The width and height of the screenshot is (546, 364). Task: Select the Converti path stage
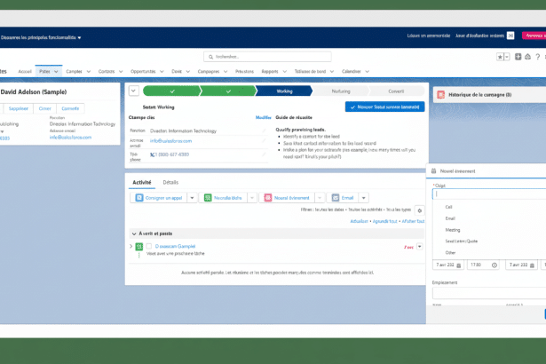[x=396, y=91]
